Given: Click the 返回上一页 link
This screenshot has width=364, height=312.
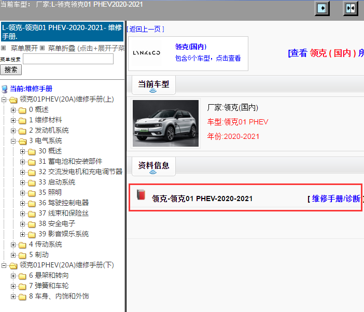Looking at the screenshot, I should coord(145,29).
